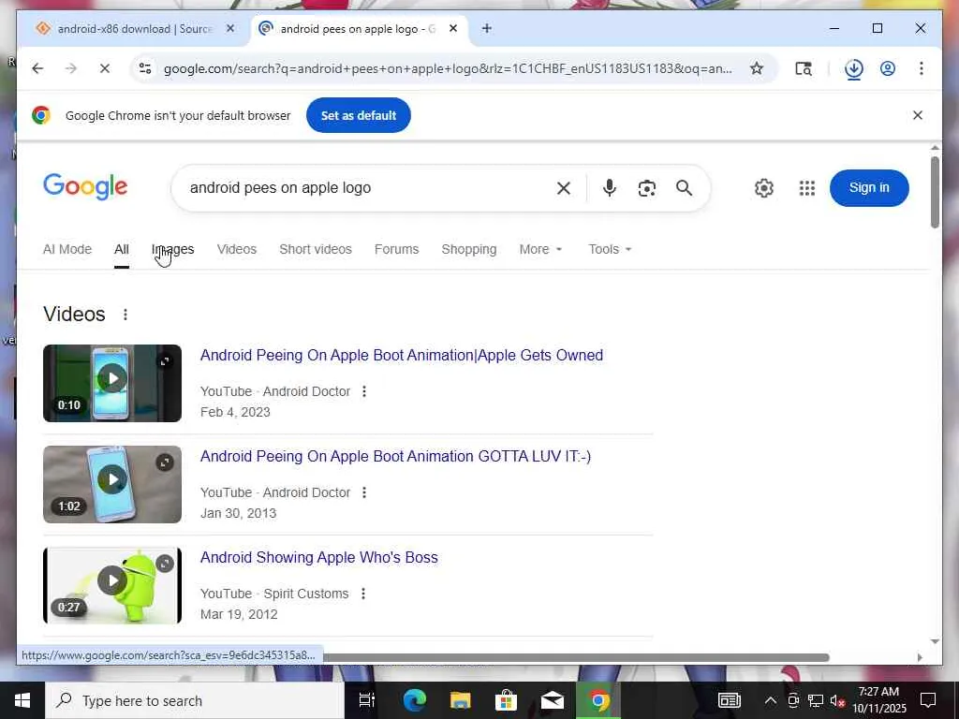Open Task View on the taskbar
Screen dimensions: 959x719
[x=366, y=700]
